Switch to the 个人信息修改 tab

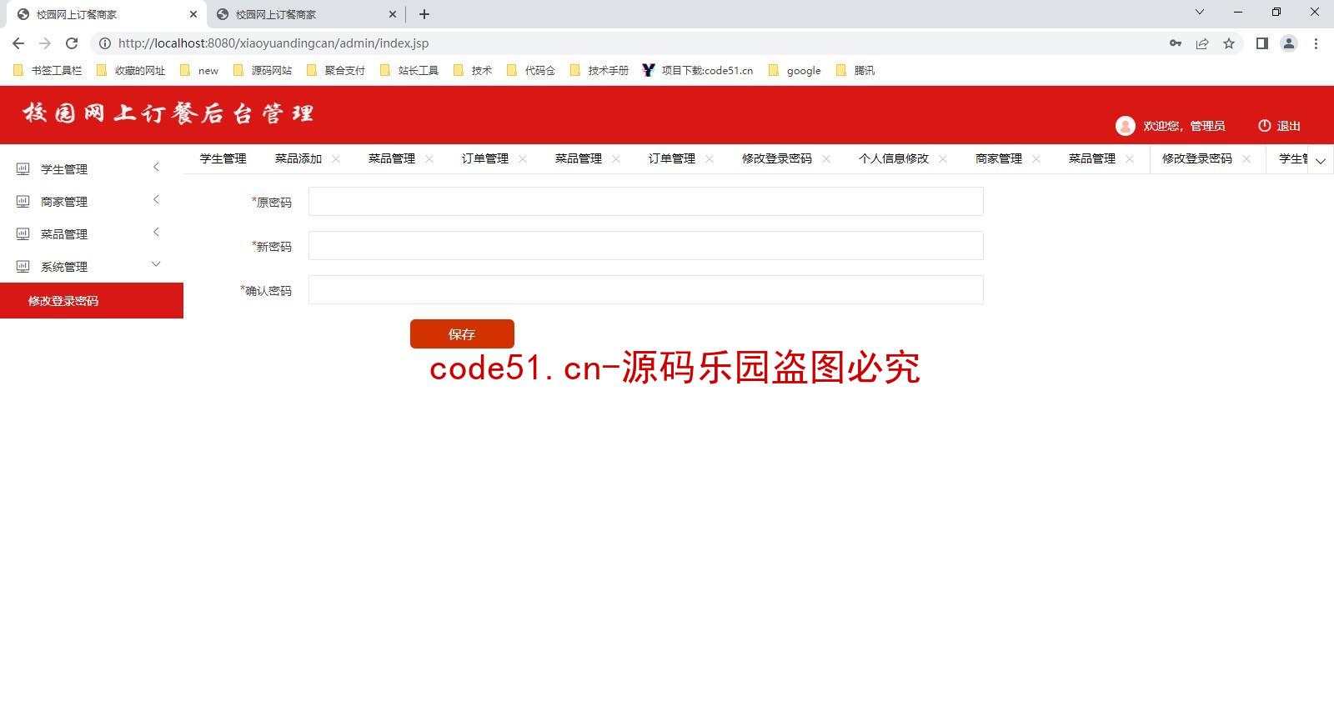pyautogui.click(x=894, y=158)
